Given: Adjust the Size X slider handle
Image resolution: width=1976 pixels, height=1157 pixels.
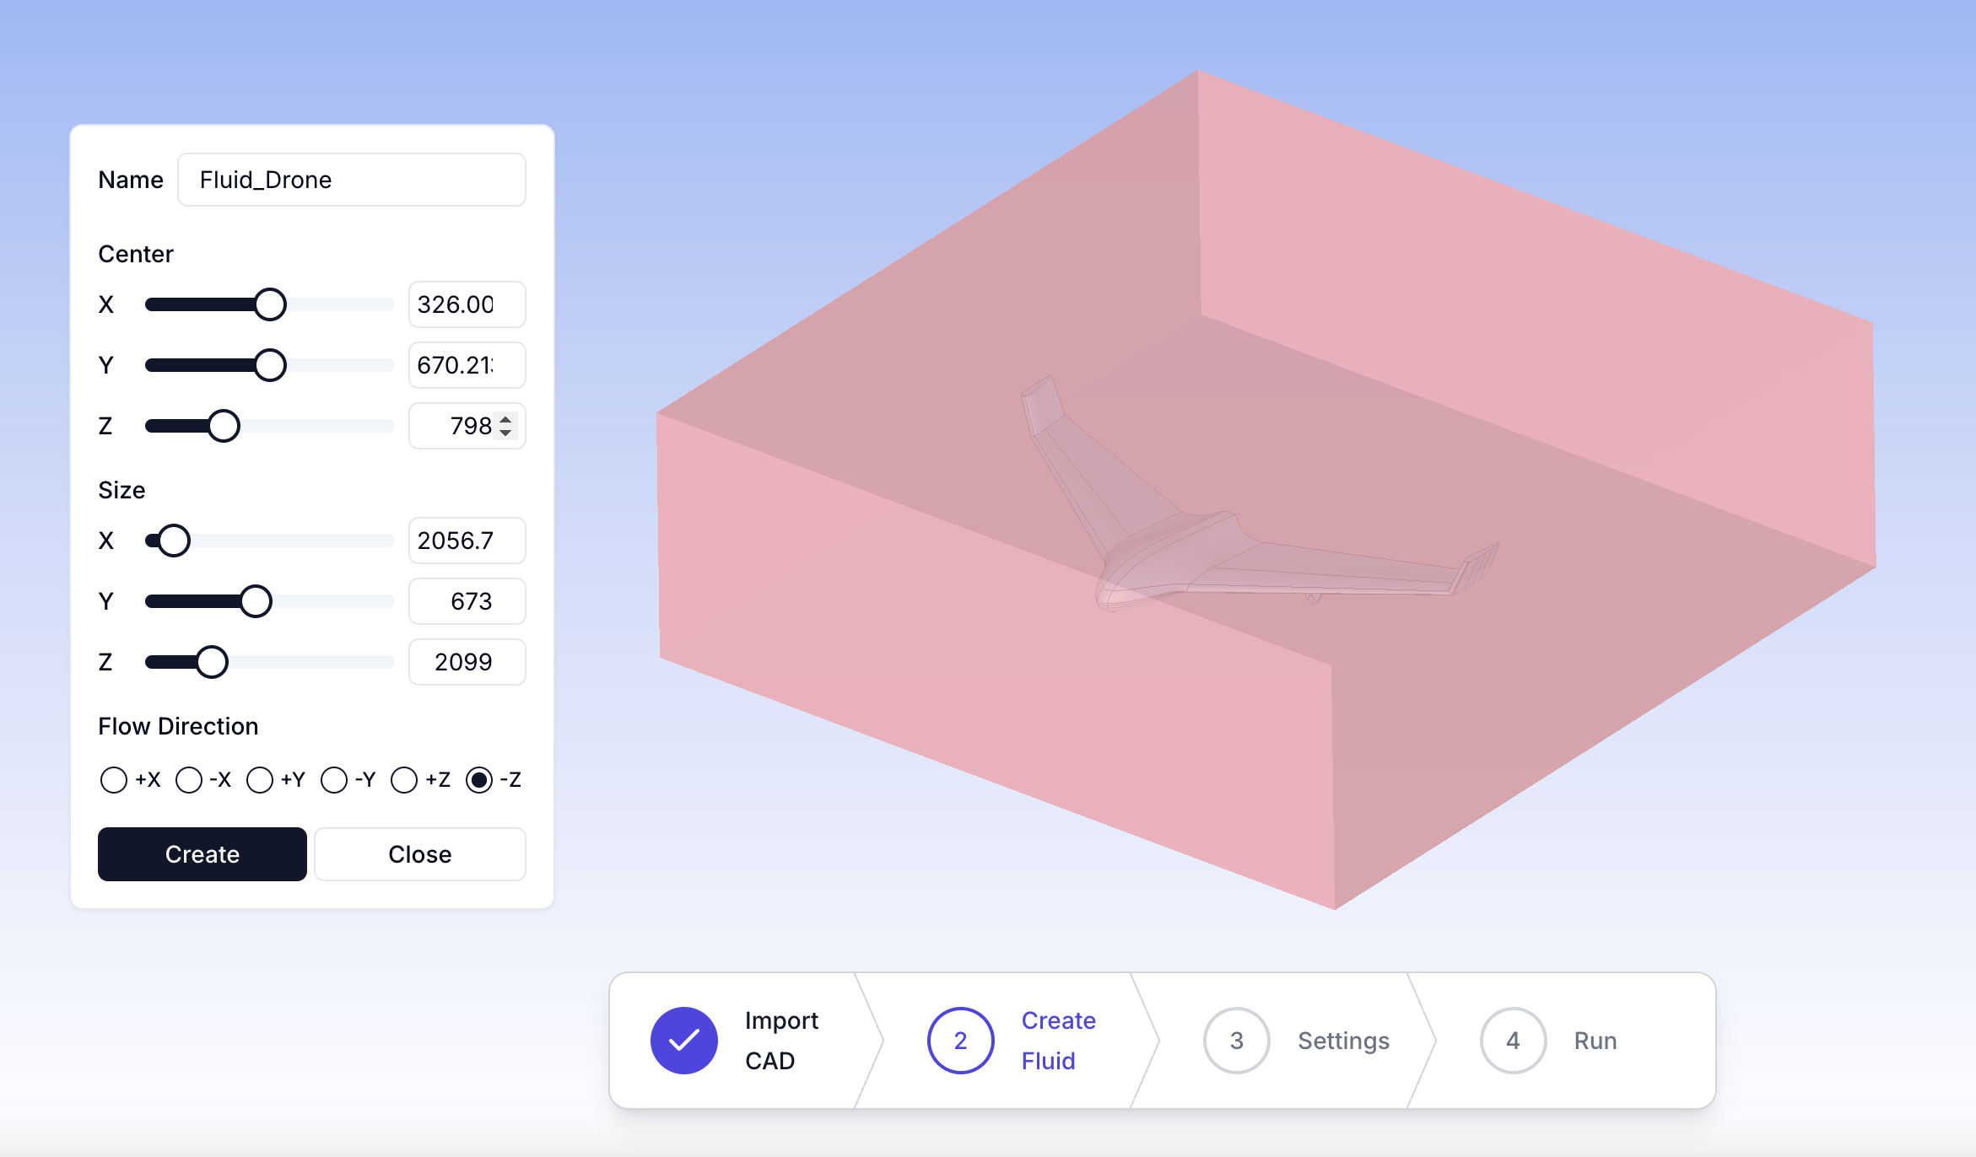Looking at the screenshot, I should click(174, 541).
